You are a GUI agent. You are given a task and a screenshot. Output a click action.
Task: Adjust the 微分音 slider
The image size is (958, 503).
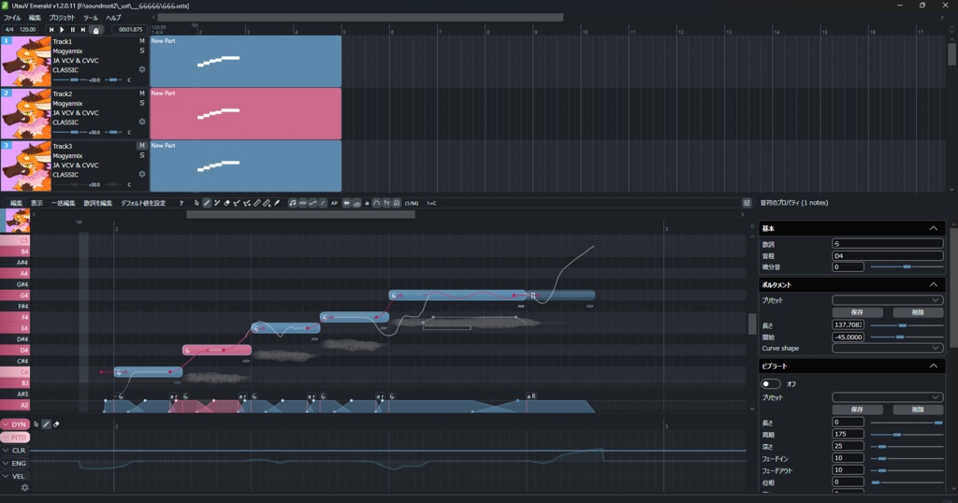tap(907, 266)
